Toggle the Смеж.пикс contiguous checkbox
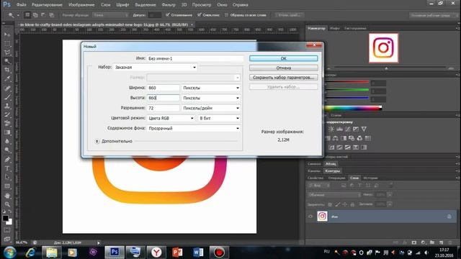The height and width of the screenshot is (259, 461). [200, 14]
